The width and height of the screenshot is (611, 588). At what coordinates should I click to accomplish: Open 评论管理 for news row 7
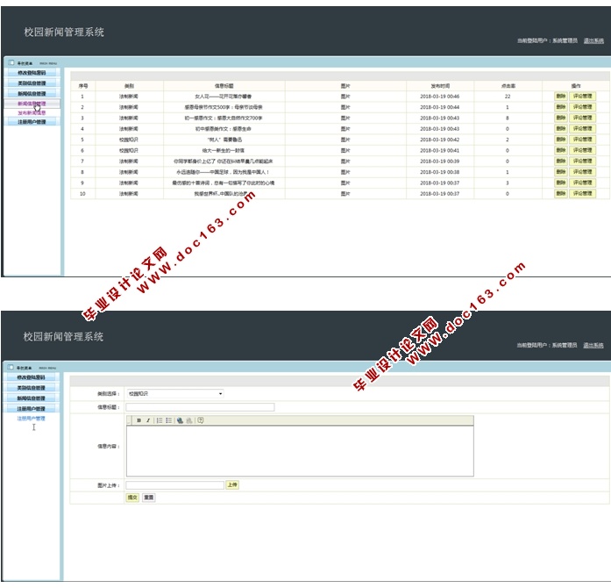click(x=583, y=161)
